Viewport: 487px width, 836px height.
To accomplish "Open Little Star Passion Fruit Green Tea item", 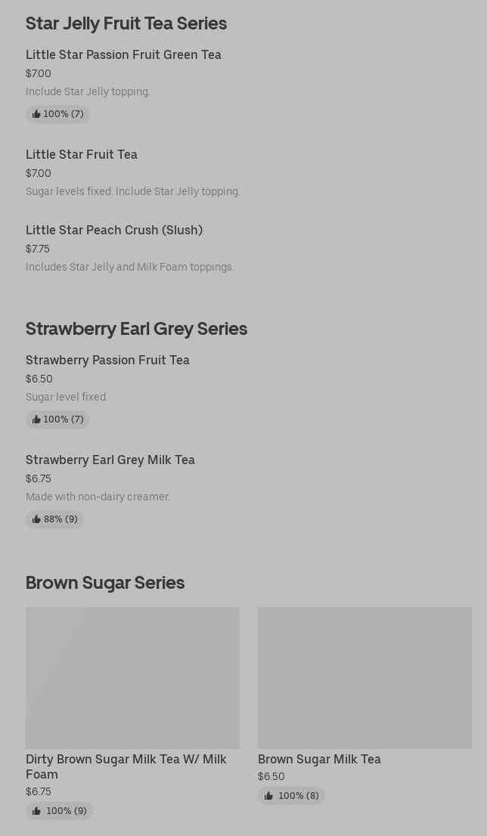I will [123, 54].
